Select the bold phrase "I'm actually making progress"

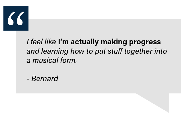click(110, 42)
